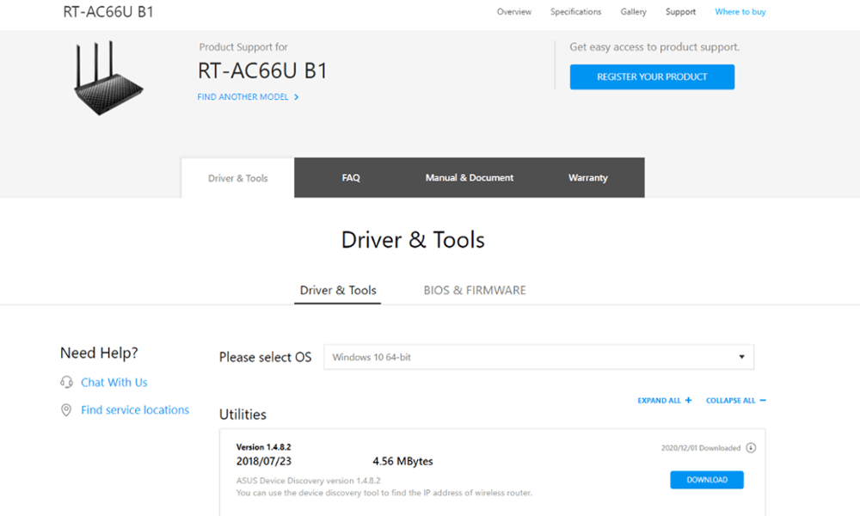Viewport: 860px width, 516px height.
Task: Click the device discovery tool IP address sentence
Action: pos(384,493)
